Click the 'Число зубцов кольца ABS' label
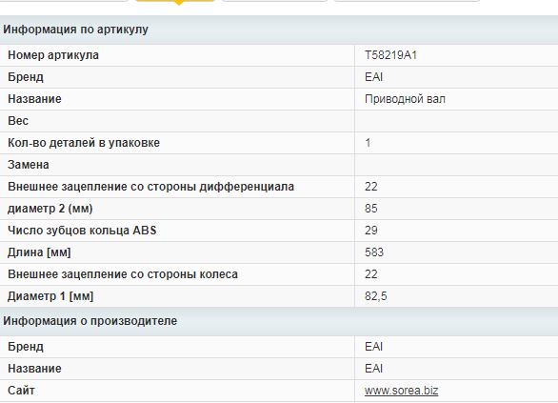The image size is (558, 403). 82,231
